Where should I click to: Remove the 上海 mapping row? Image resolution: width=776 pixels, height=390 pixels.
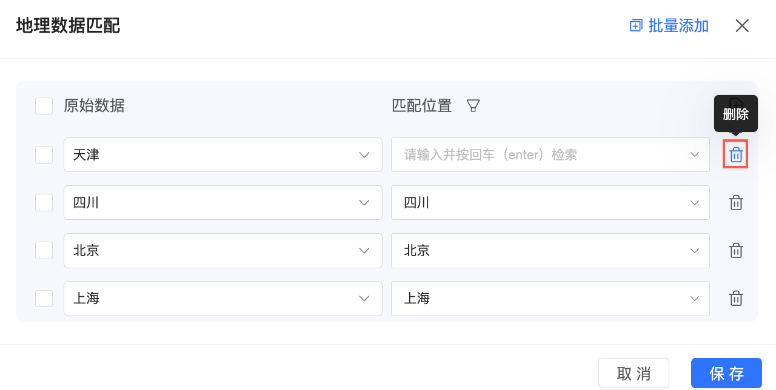click(735, 299)
